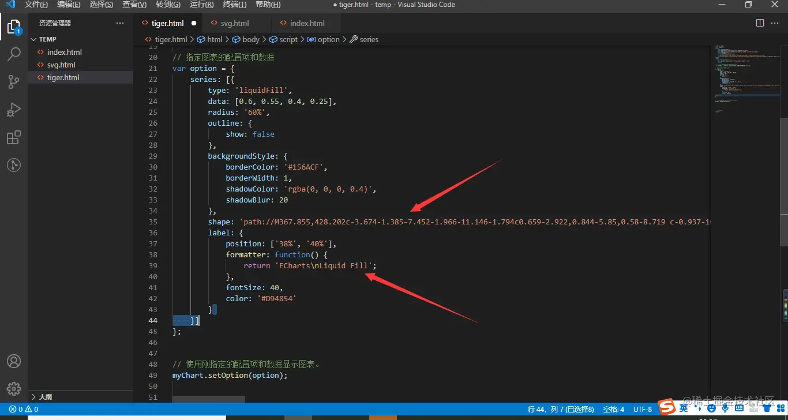Image resolution: width=788 pixels, height=420 pixels.
Task: Click the restore window icon in the title bar
Action: [x=748, y=5]
